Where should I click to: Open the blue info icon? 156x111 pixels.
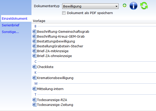point(133,6)
